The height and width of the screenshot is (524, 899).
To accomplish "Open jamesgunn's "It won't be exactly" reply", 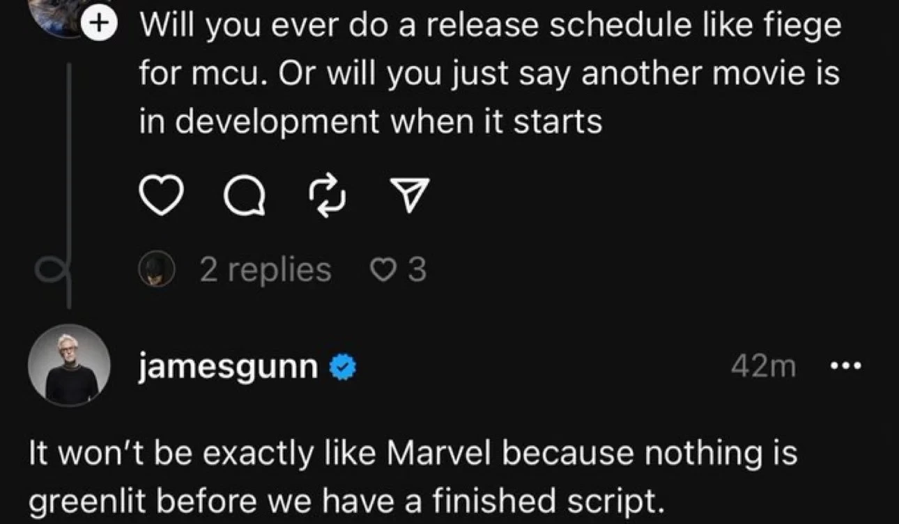I will coord(411,478).
